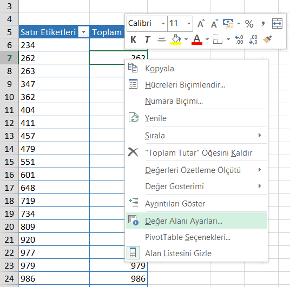Choose Ayrıntıları Göster entry
Image resolution: width=290 pixels, height=287 pixels.
pyautogui.click(x=196, y=204)
